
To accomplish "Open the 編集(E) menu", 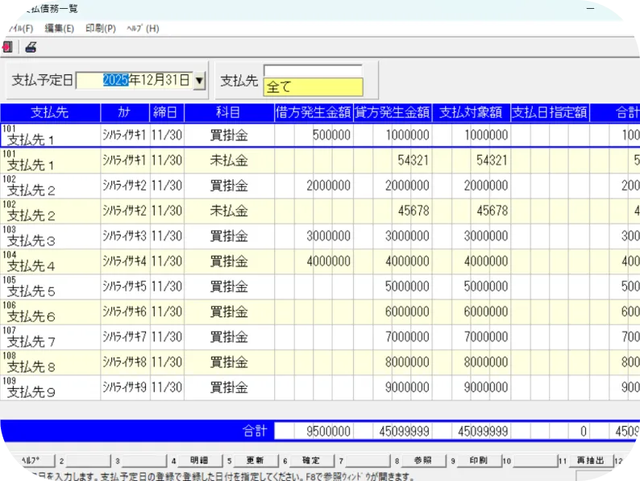I will point(60,28).
